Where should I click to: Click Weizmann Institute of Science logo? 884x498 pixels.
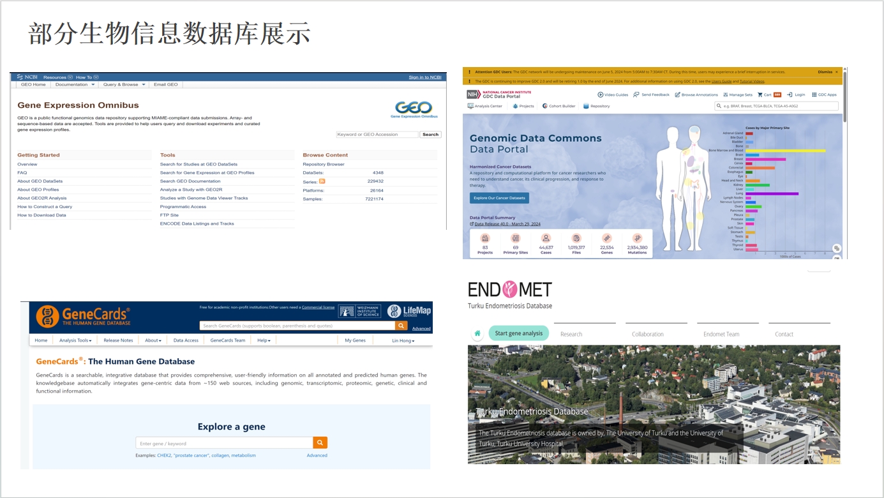[x=360, y=312]
